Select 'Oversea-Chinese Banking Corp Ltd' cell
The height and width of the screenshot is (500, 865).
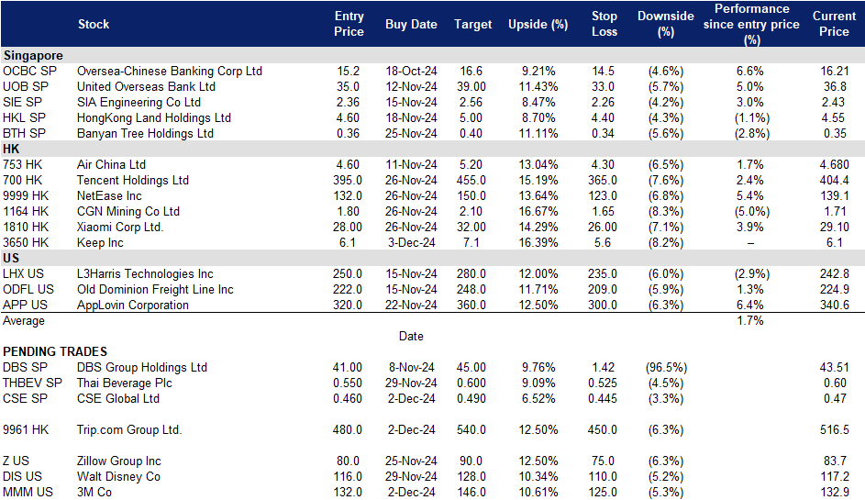click(170, 72)
